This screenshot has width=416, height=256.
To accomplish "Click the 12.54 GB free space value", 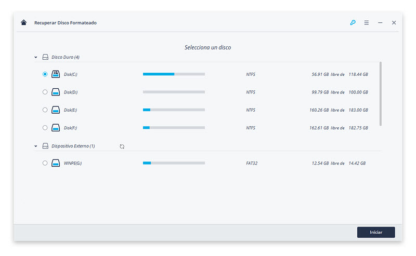I will click(320, 163).
